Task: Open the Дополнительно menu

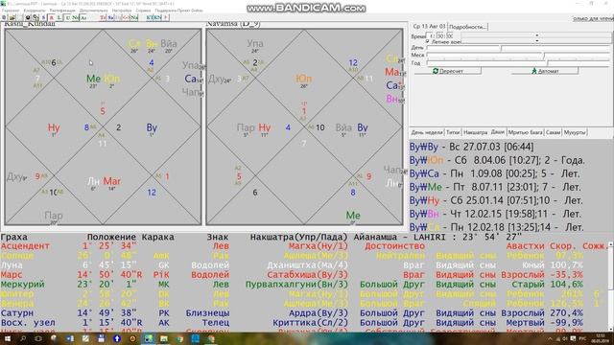Action: (x=94, y=11)
